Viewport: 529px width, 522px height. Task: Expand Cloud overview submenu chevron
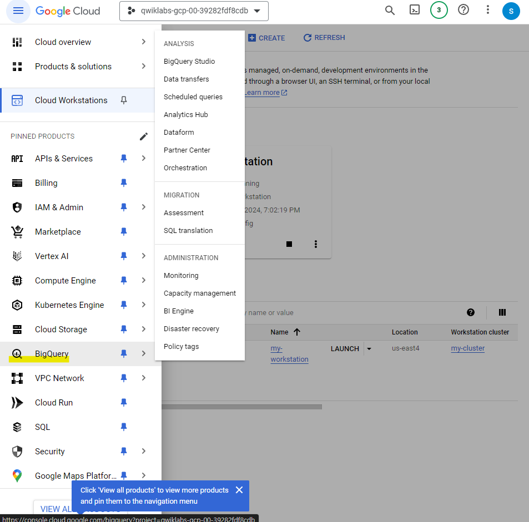[x=144, y=42]
